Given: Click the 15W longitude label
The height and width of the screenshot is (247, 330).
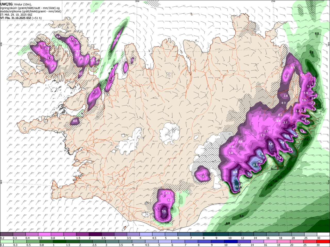Looking at the screenshot, I should point(273,1).
